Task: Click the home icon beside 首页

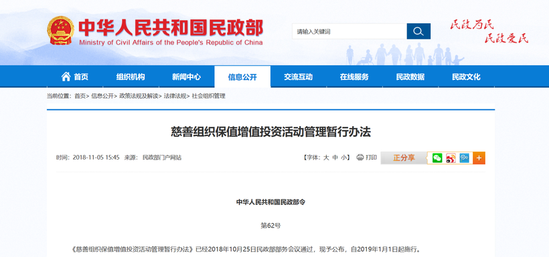Action: pyautogui.click(x=66, y=77)
